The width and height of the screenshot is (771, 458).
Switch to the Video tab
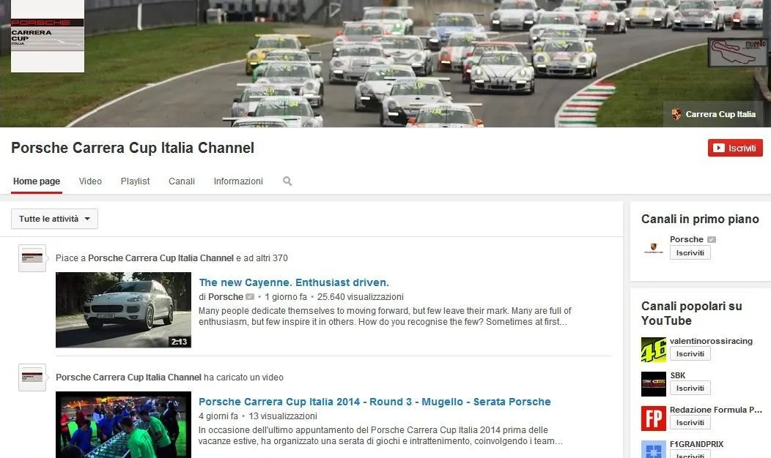[90, 181]
